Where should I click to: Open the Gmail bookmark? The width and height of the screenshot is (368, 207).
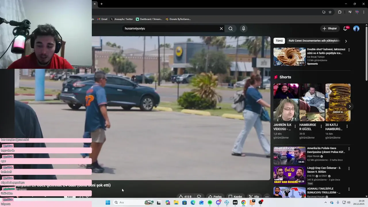(102, 19)
